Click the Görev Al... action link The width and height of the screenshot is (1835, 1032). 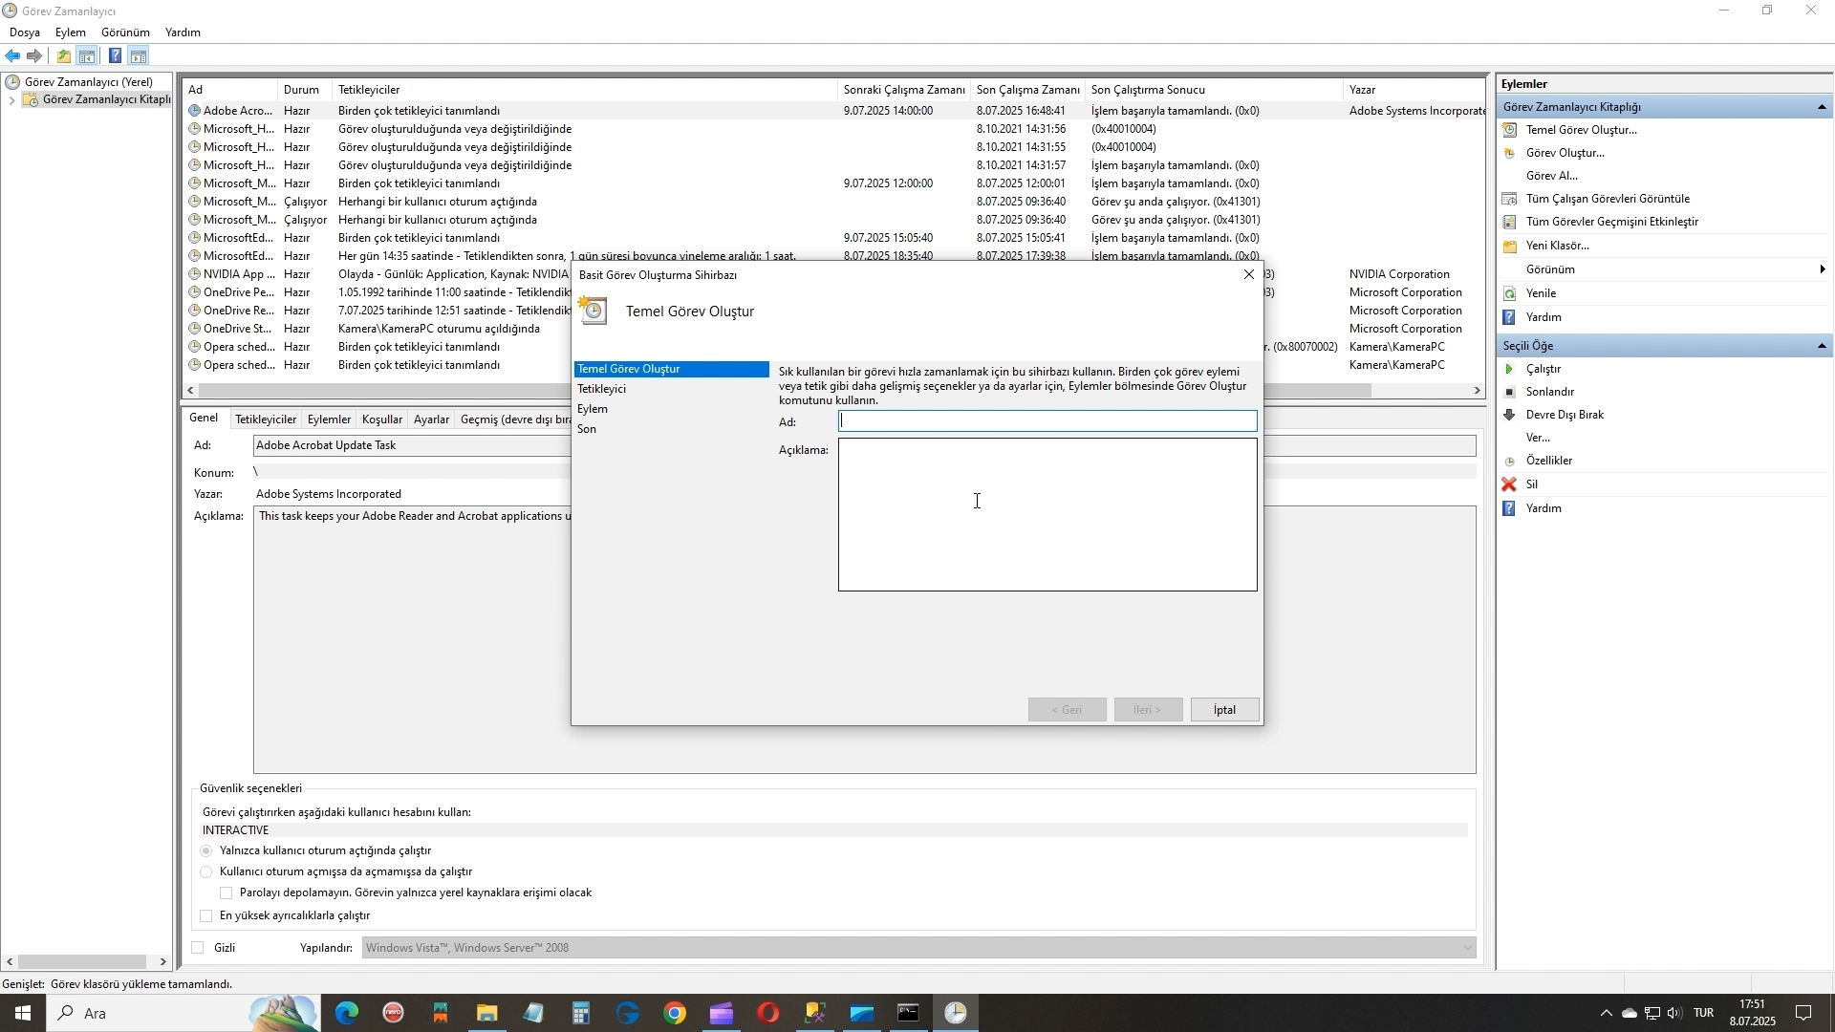[1552, 176]
